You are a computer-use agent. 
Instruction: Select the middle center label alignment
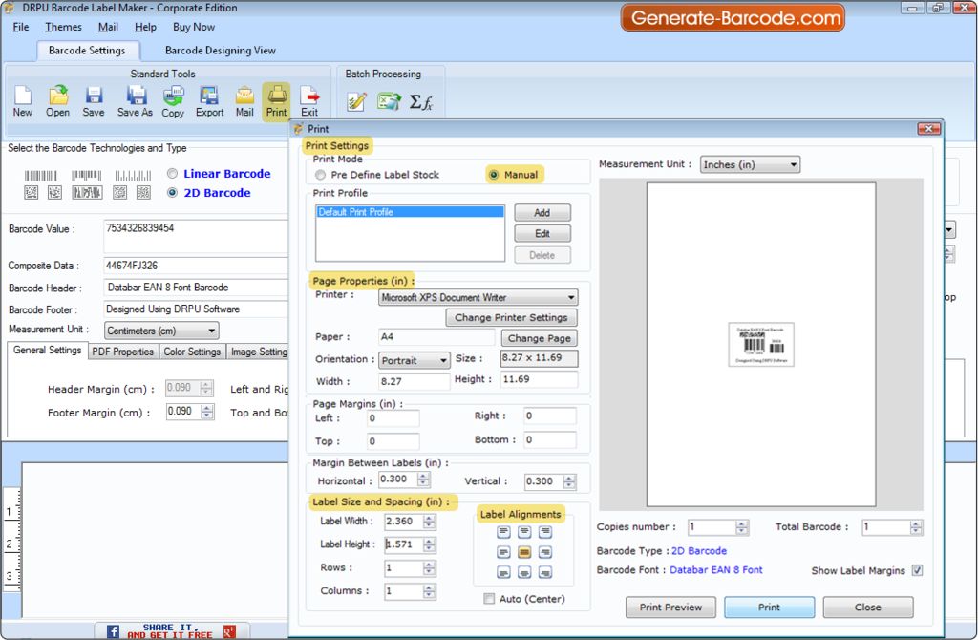524,552
